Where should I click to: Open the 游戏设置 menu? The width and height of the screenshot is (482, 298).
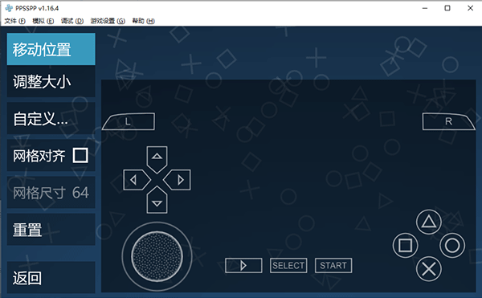[x=108, y=21]
